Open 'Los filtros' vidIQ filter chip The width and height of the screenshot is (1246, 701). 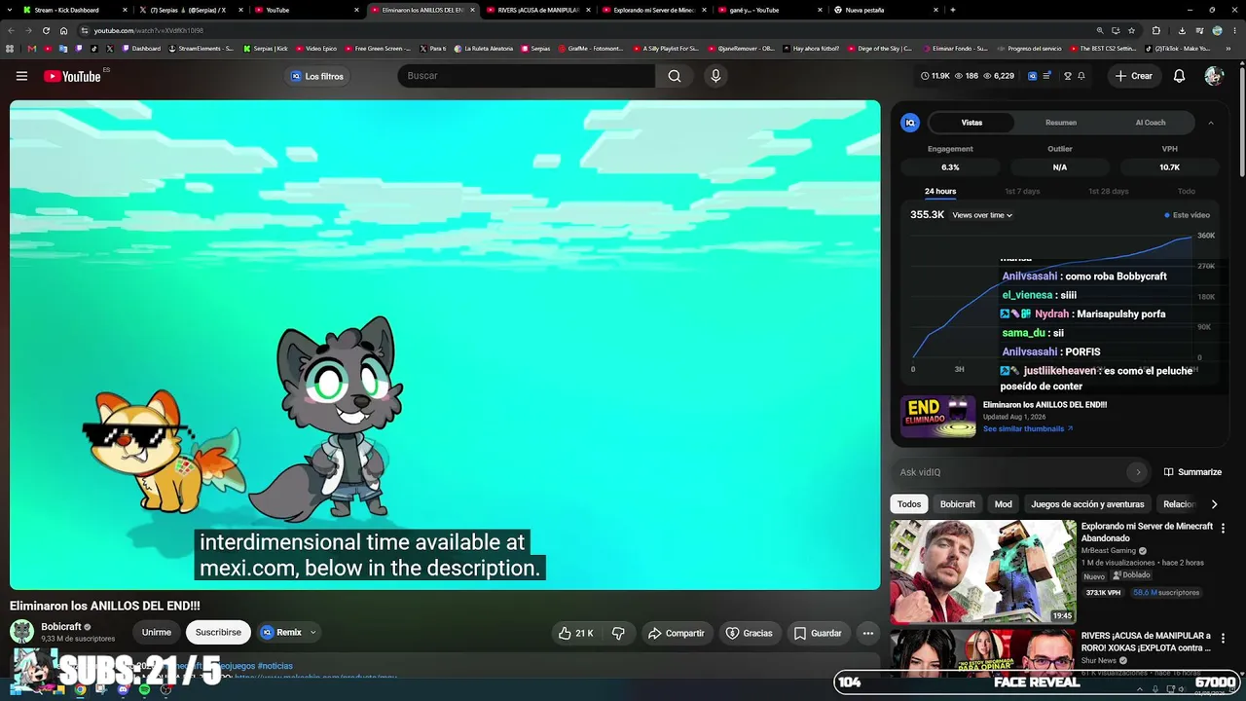coord(316,76)
